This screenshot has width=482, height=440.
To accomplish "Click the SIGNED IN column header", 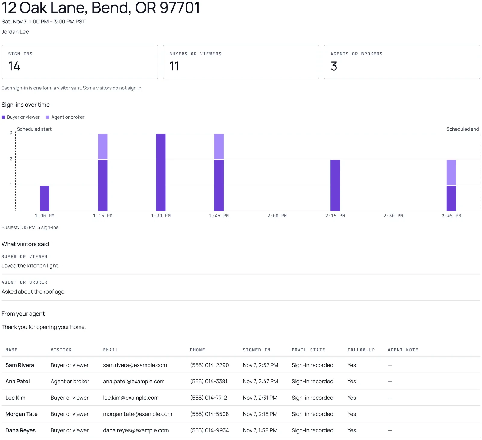I will click(x=257, y=350).
